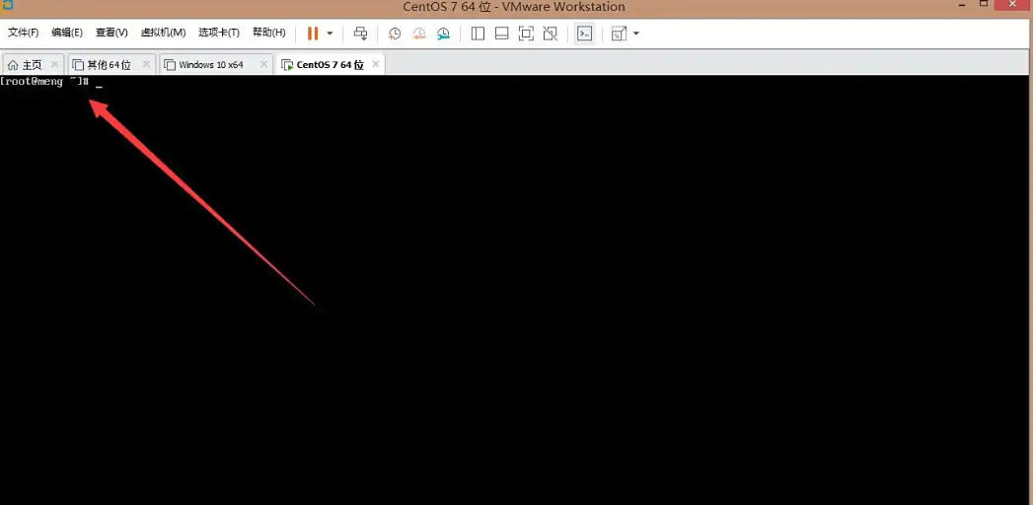Expand the stretch display dropdown arrow

[x=636, y=34]
